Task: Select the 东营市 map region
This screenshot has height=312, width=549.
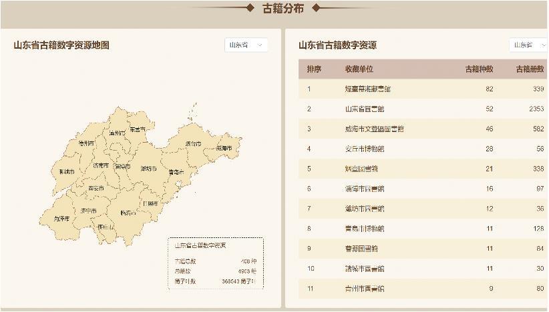Action: pos(138,129)
